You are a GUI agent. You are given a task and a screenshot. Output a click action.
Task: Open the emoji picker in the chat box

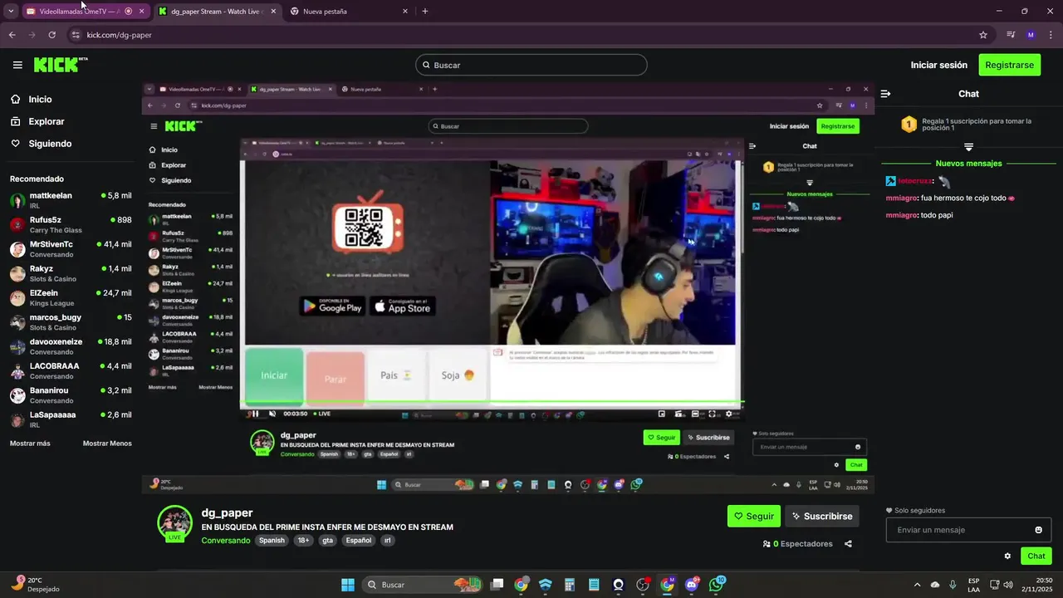point(1038,530)
